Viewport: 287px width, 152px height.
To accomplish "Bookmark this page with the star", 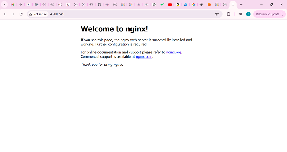I will point(217,14).
